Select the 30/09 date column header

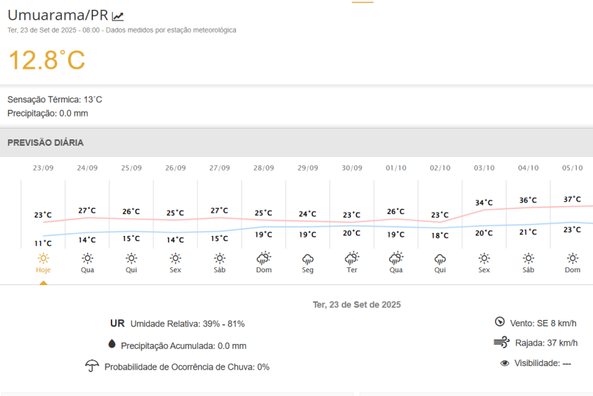pos(352,168)
